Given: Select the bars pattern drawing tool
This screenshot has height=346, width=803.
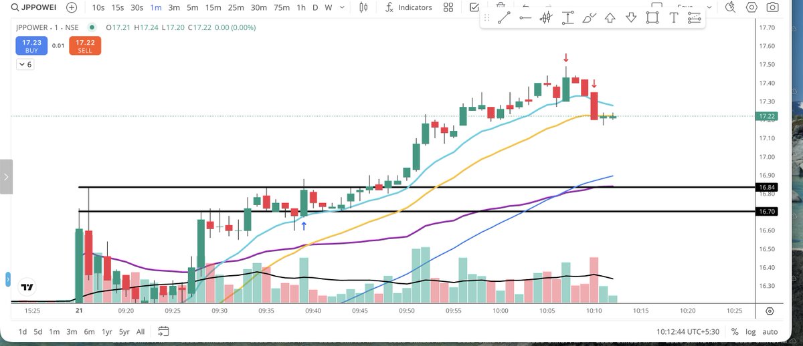Looking at the screenshot, I should pyautogui.click(x=547, y=18).
